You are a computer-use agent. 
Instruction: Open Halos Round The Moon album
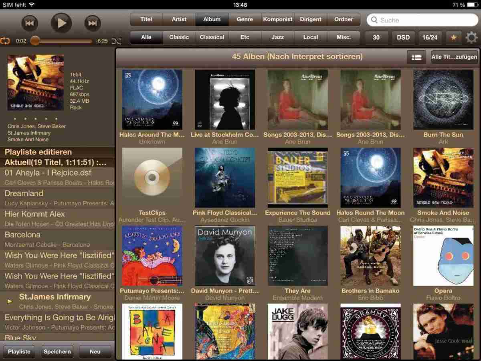click(x=370, y=177)
